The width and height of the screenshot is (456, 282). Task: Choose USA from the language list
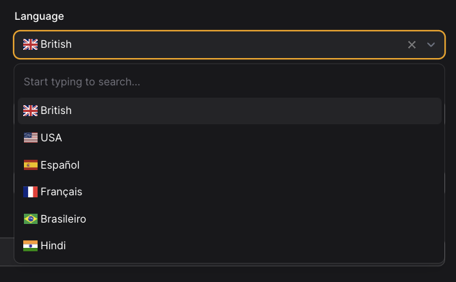pos(230,138)
